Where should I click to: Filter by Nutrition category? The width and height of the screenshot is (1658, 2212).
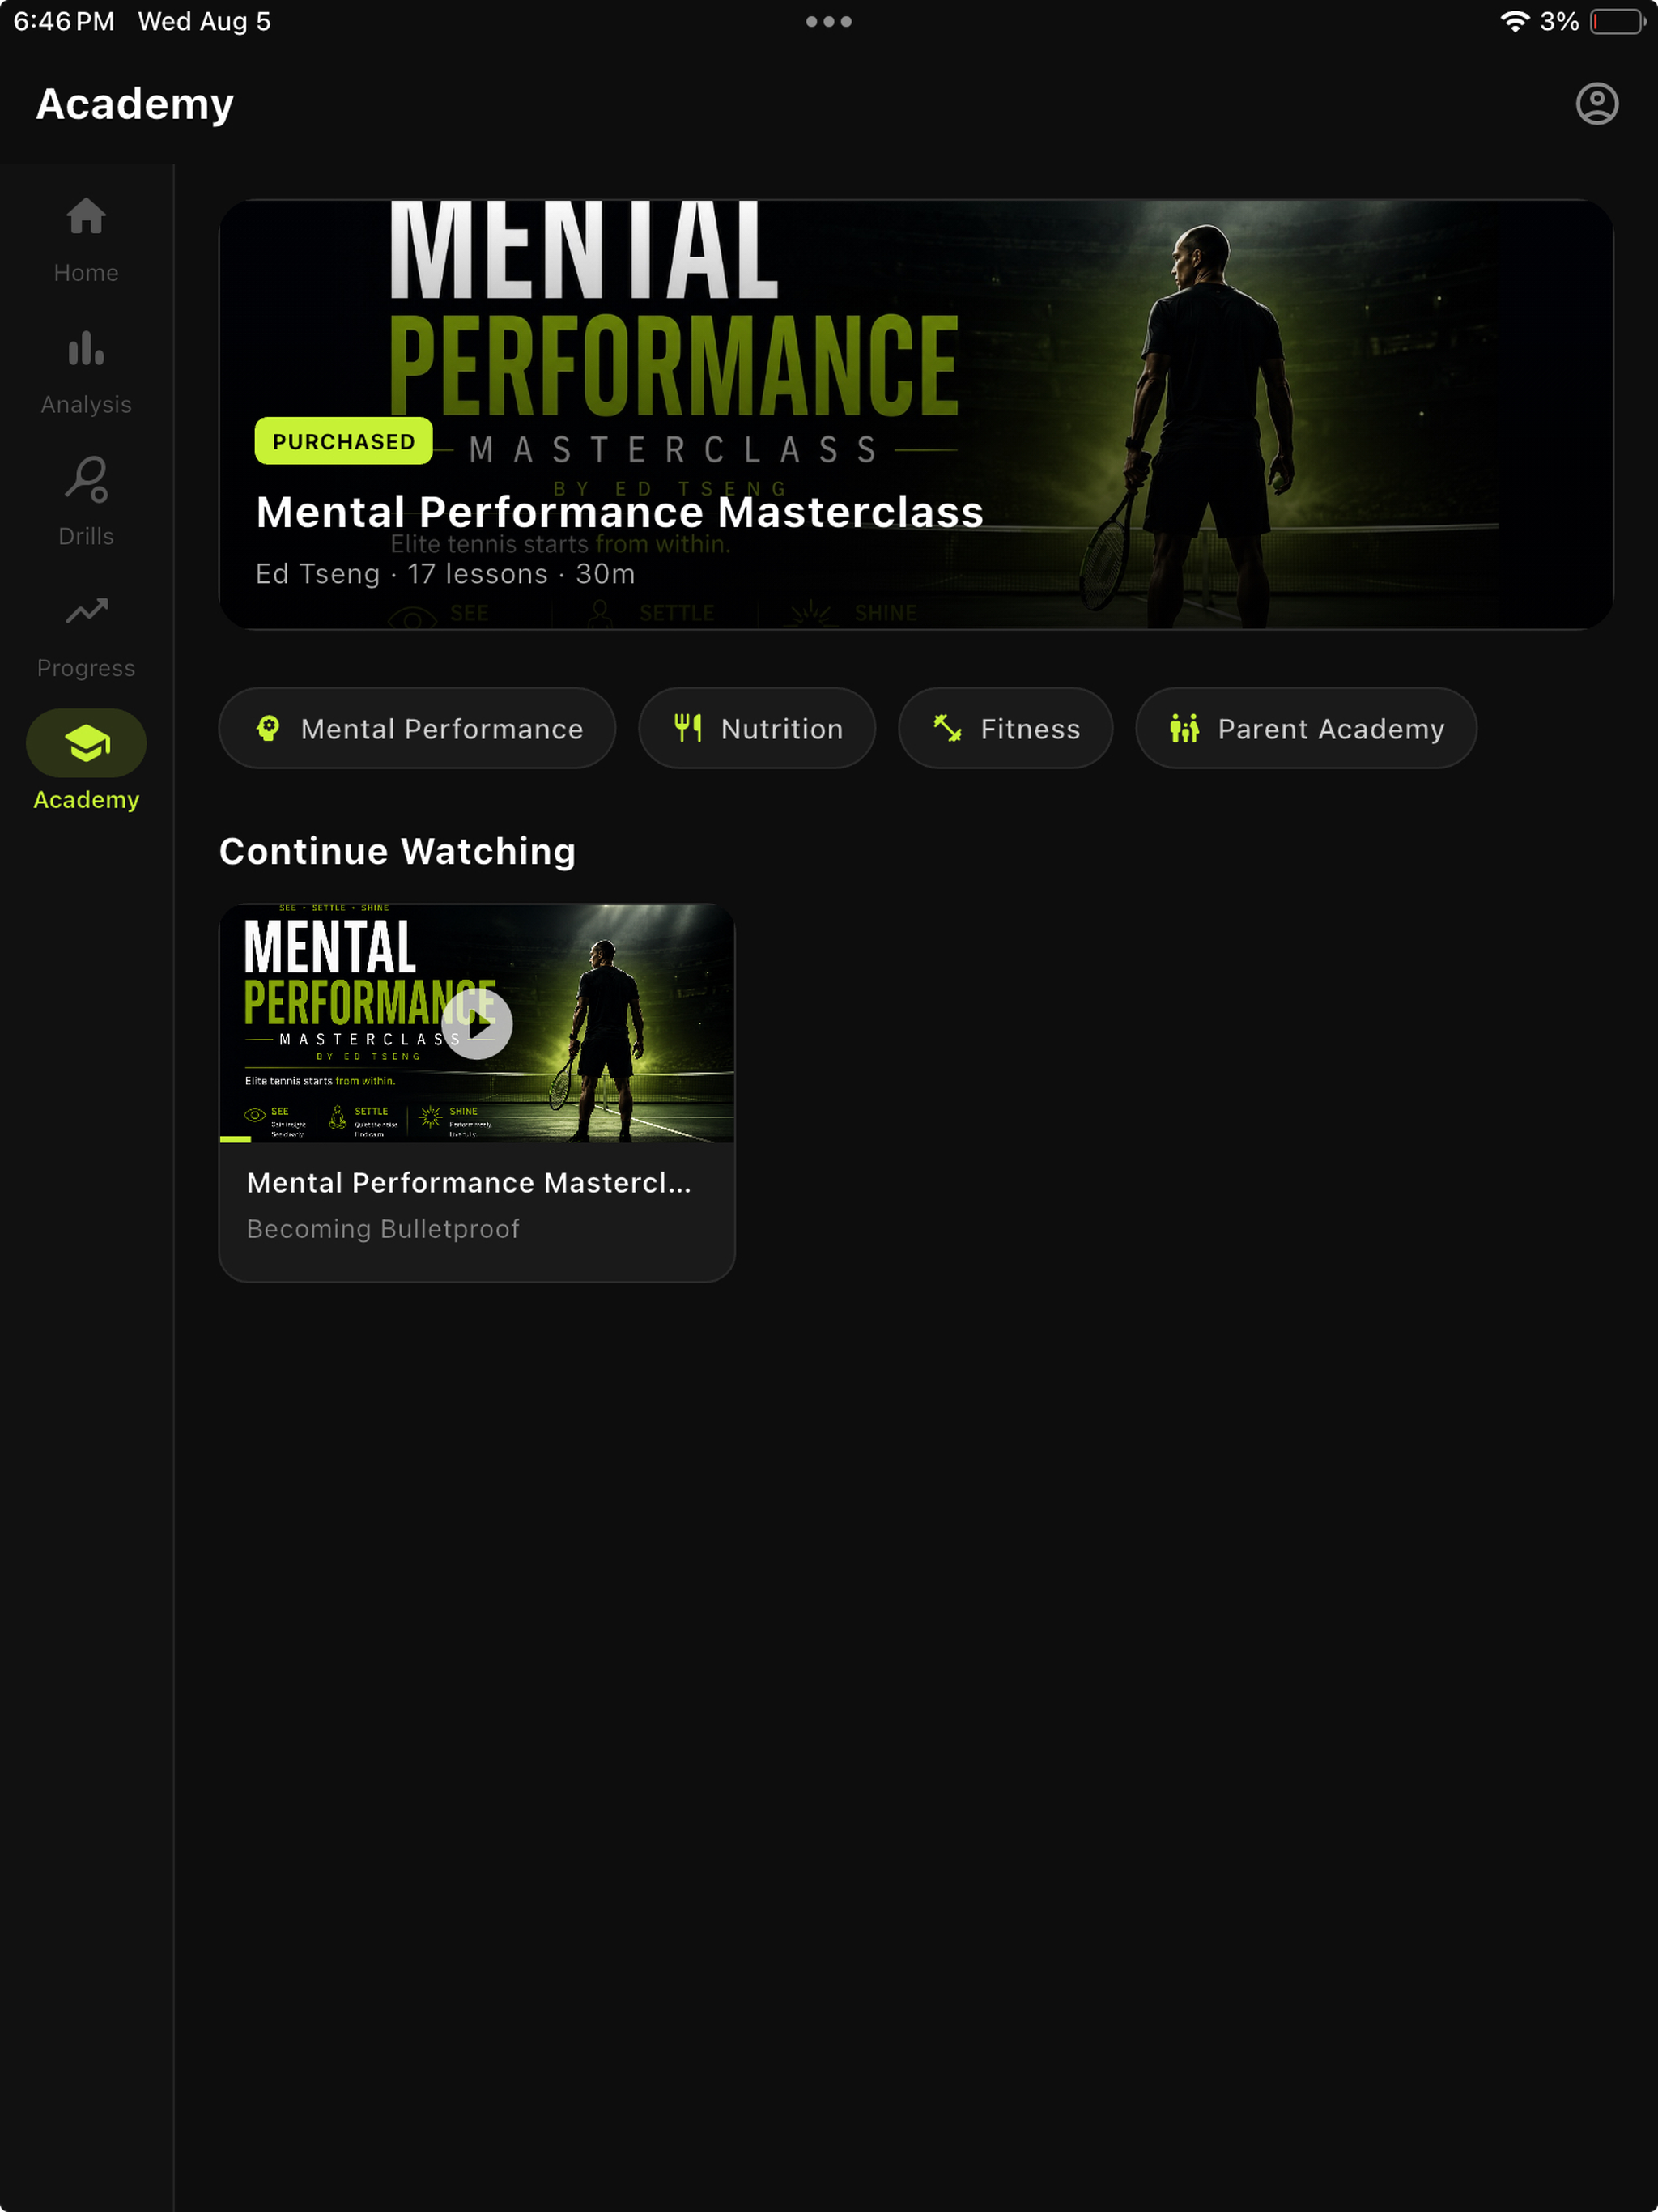pos(757,728)
